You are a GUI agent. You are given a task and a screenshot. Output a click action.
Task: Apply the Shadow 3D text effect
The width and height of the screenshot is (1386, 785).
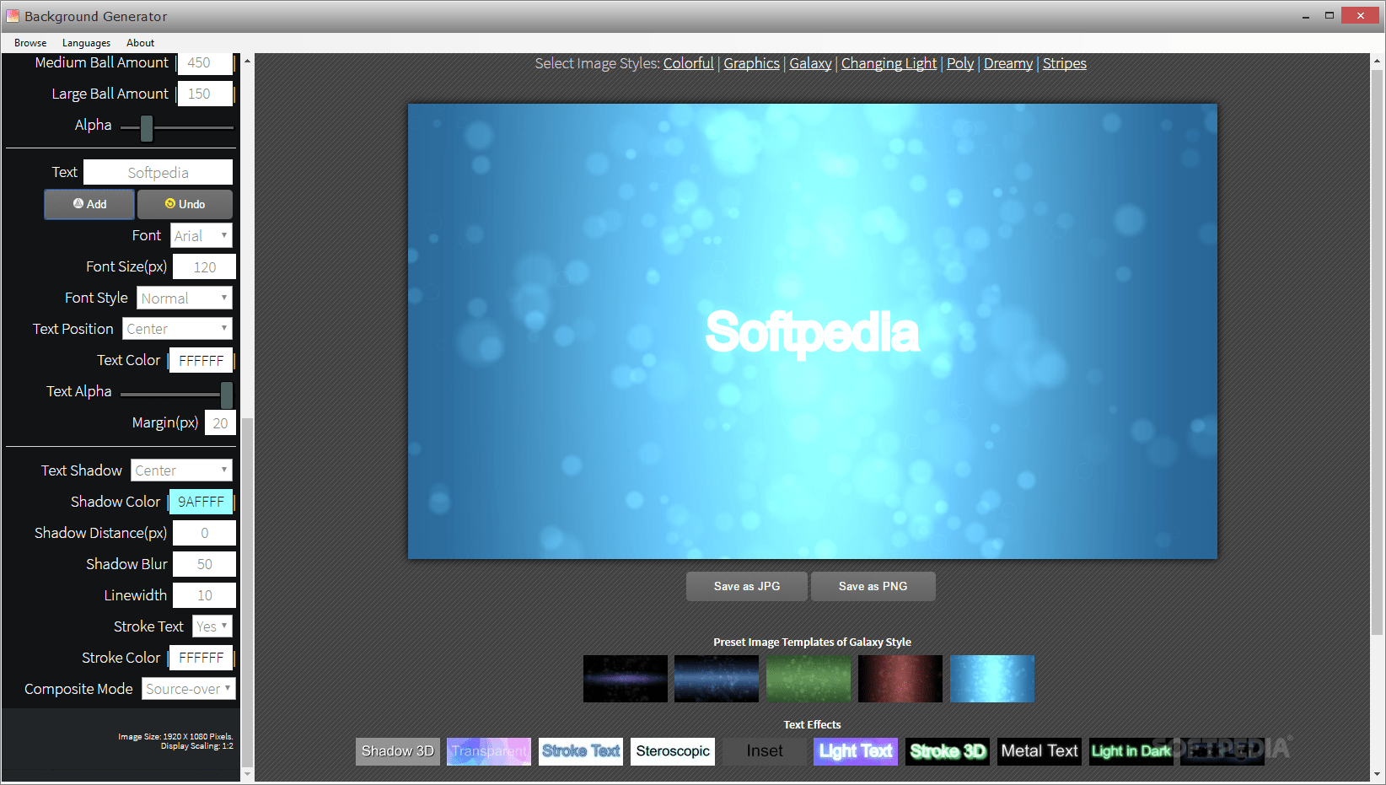pyautogui.click(x=398, y=751)
